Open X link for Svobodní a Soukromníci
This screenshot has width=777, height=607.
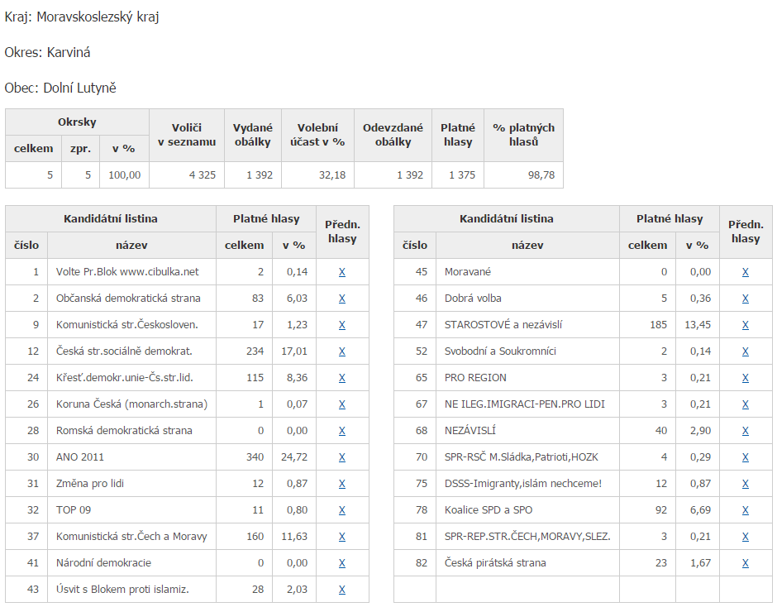point(745,351)
